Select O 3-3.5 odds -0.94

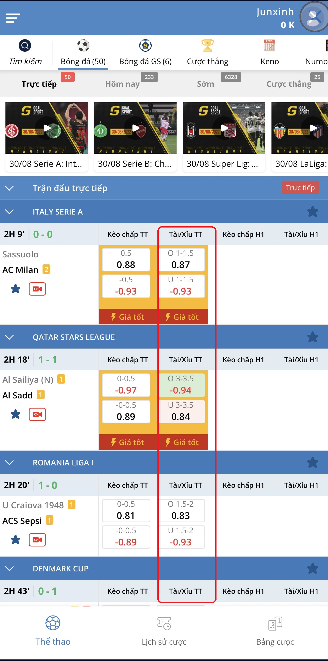coord(181,385)
